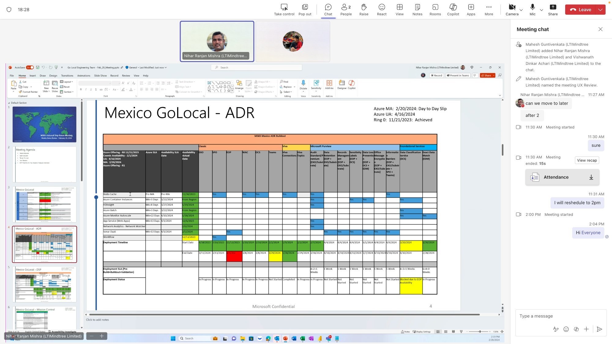
Task: Open PowerPoint Designer
Action: pos(342,85)
